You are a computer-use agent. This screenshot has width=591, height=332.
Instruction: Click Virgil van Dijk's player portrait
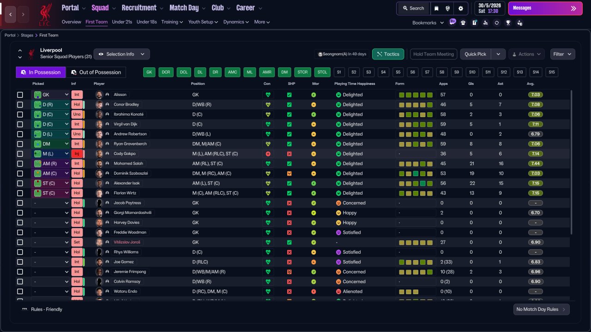click(x=99, y=125)
